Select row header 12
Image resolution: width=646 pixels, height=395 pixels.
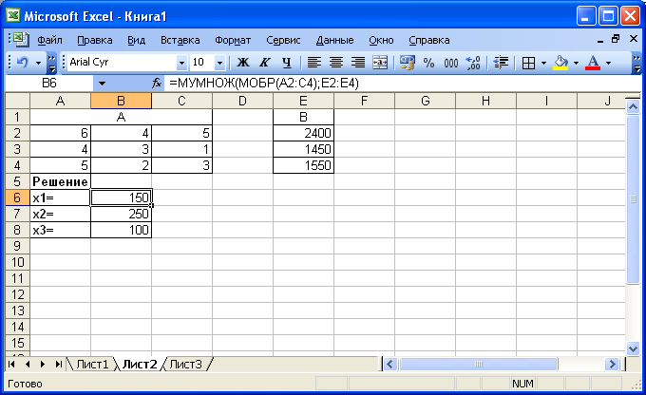[x=17, y=294]
